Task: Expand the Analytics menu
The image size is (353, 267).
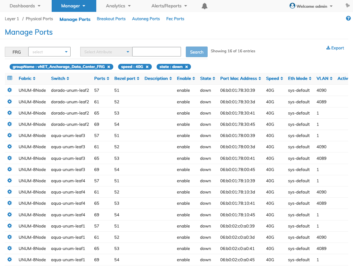Action: 118,6
